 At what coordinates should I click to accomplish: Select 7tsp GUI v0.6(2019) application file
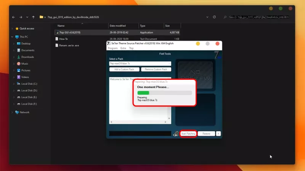[117, 32]
